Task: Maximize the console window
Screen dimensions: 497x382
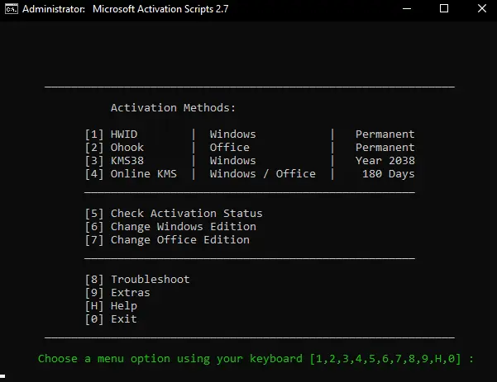Action: click(x=444, y=9)
